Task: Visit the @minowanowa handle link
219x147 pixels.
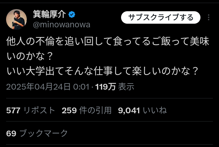Action: [61, 25]
